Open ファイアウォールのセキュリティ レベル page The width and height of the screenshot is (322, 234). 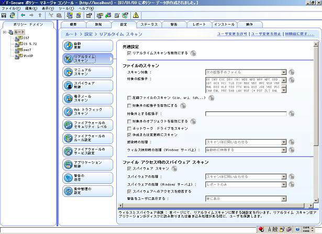click(87, 125)
